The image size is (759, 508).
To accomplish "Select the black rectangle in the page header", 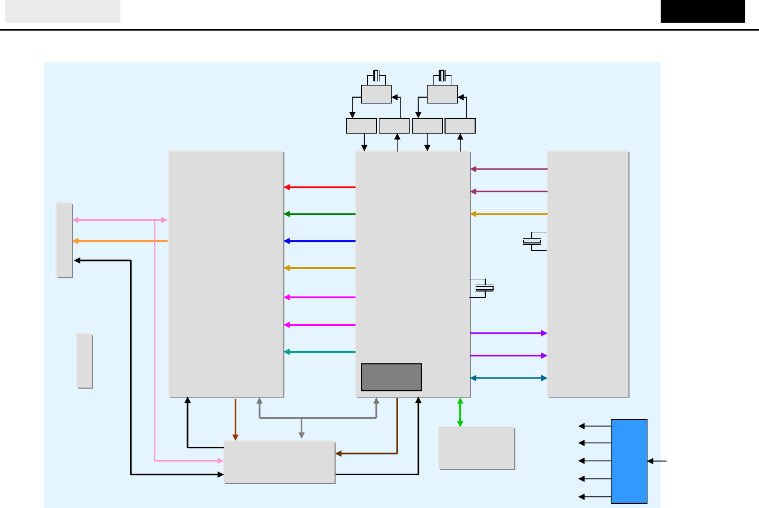I will pos(703,11).
